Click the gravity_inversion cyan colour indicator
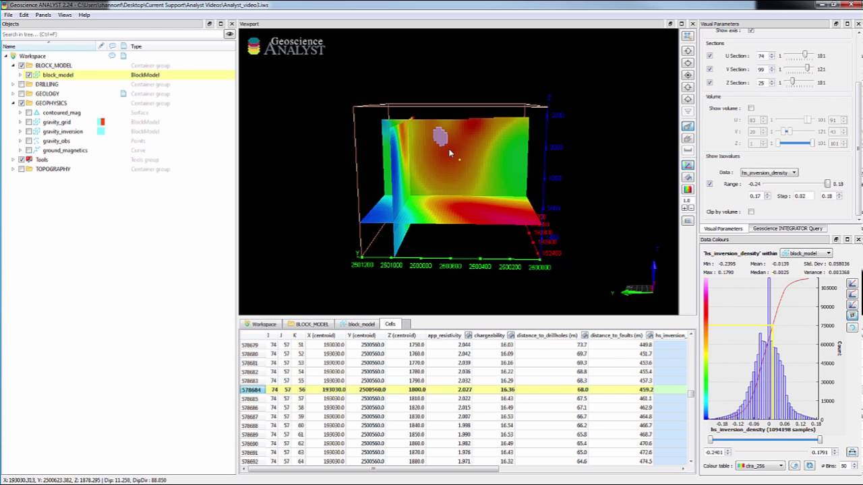This screenshot has height=485, width=863. click(x=101, y=131)
